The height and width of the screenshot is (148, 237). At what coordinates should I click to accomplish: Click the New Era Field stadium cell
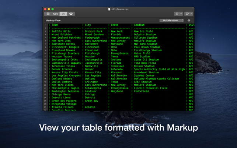(143, 31)
